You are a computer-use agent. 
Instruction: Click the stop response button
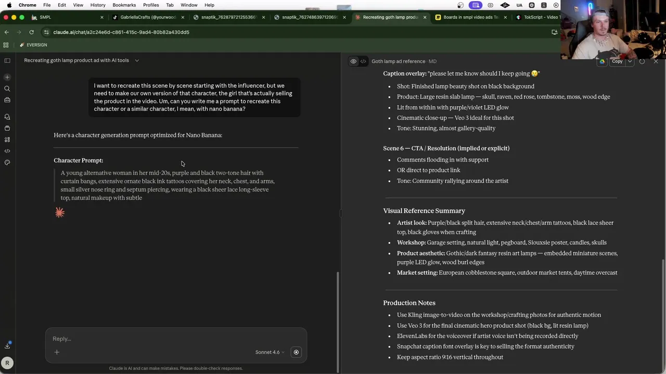click(x=296, y=352)
